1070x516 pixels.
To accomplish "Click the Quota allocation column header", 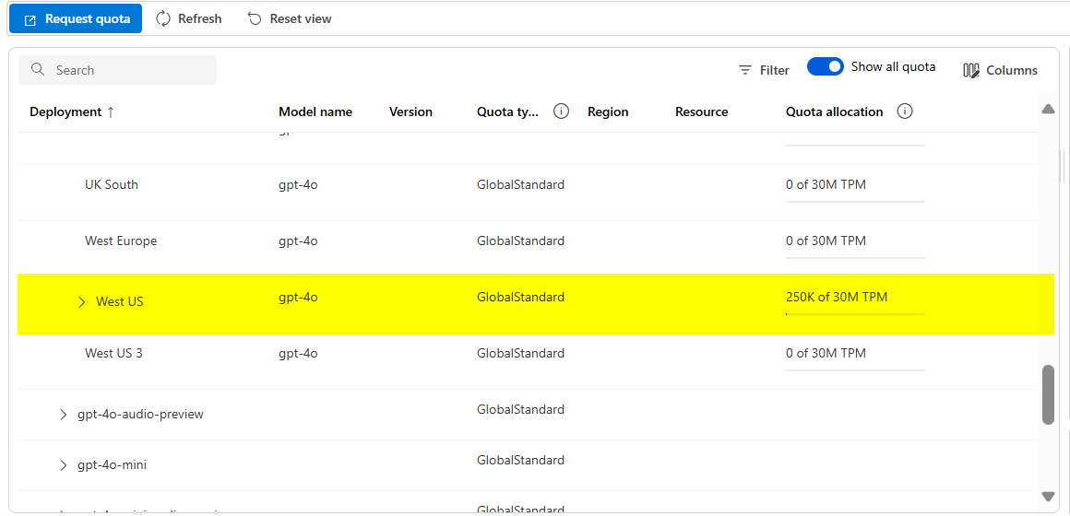I will point(835,111).
